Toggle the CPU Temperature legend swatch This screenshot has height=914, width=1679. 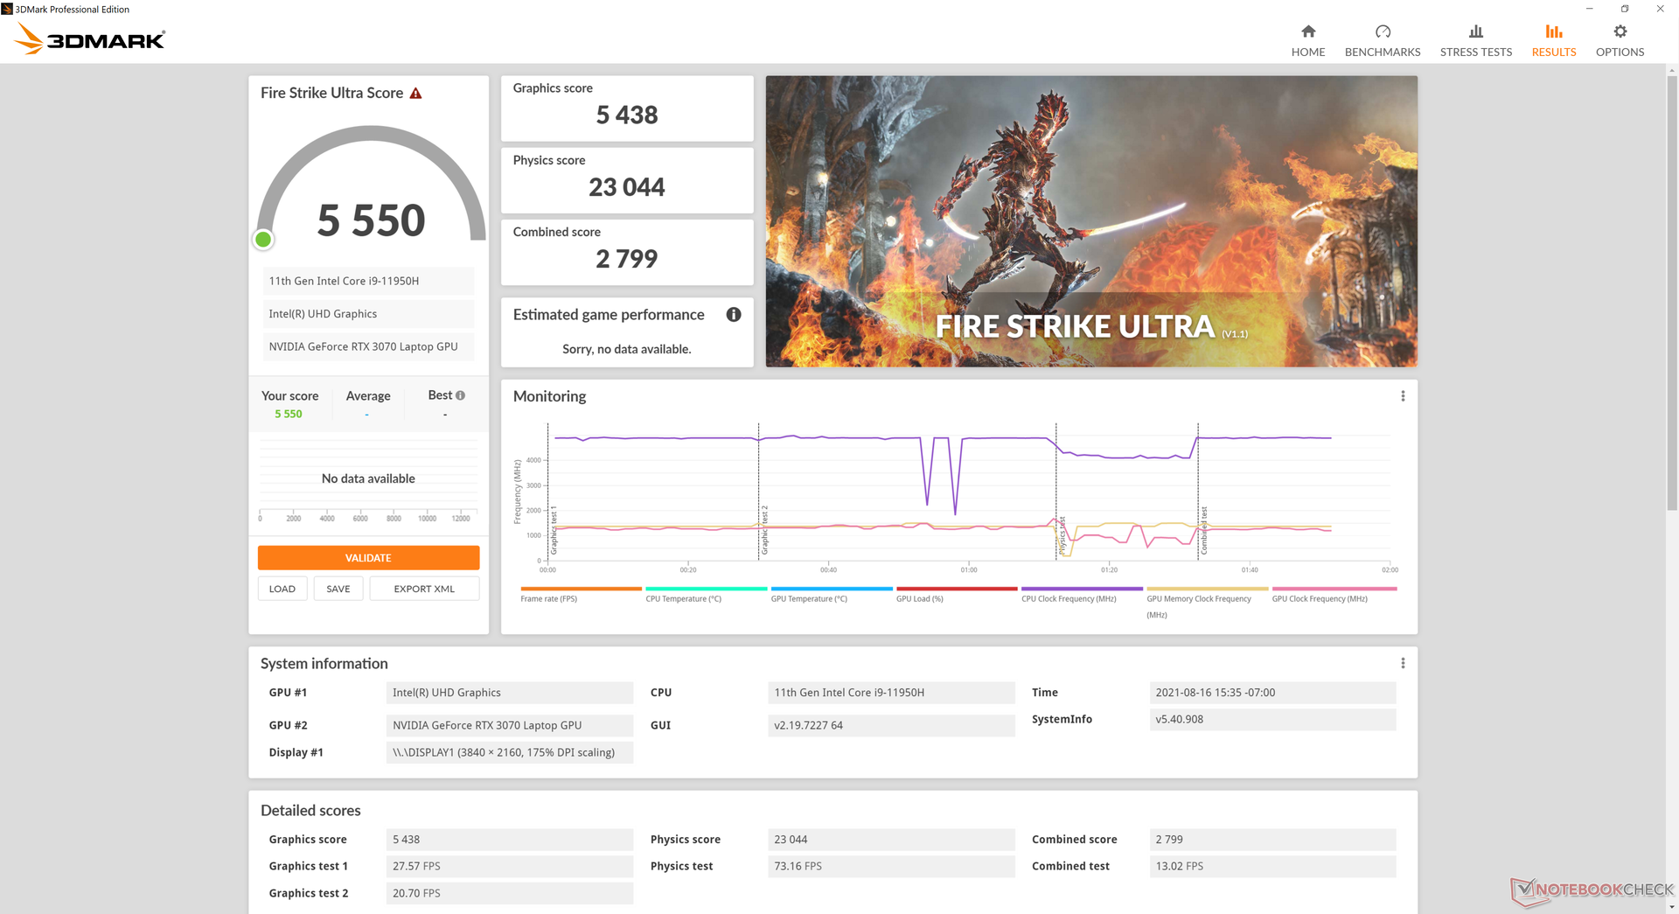pos(706,589)
